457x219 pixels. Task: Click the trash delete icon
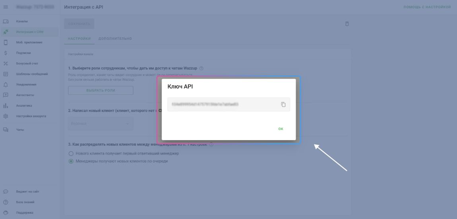pos(347,24)
